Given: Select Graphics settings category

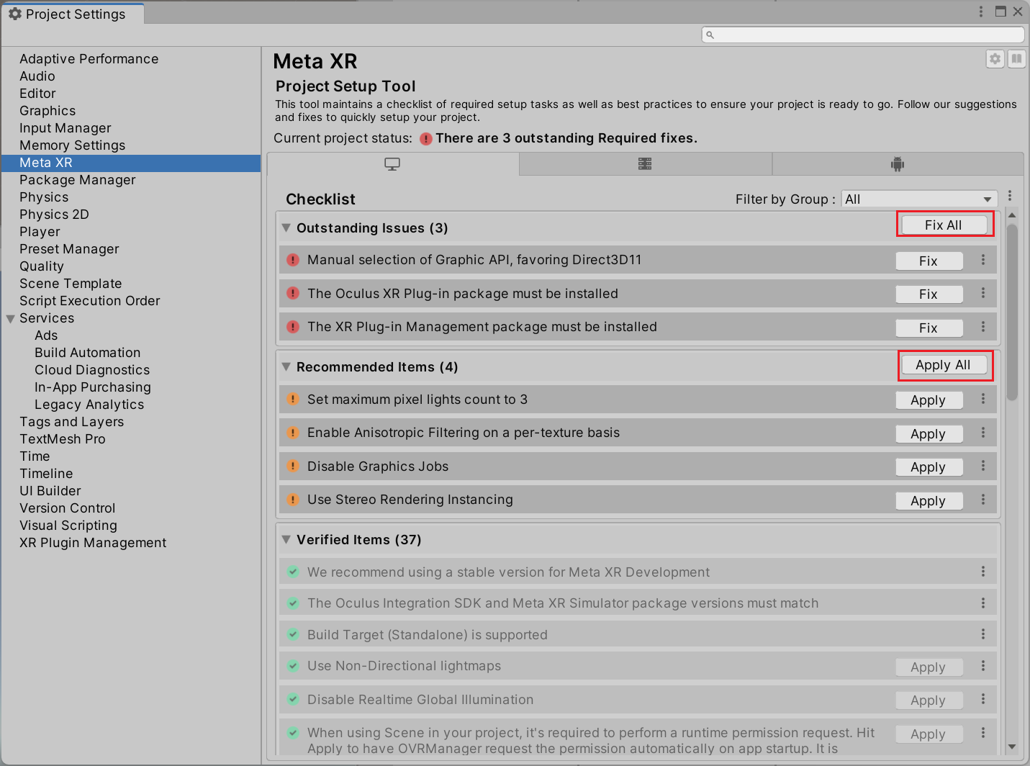Looking at the screenshot, I should tap(48, 111).
